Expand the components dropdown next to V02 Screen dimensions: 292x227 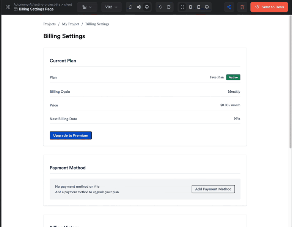pos(87,7)
